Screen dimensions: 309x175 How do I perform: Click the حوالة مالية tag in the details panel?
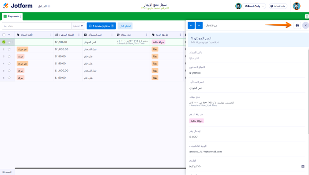pyautogui.click(x=196, y=121)
